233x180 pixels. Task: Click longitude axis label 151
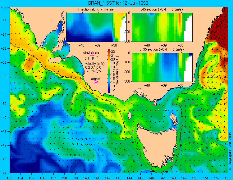[206, 178]
